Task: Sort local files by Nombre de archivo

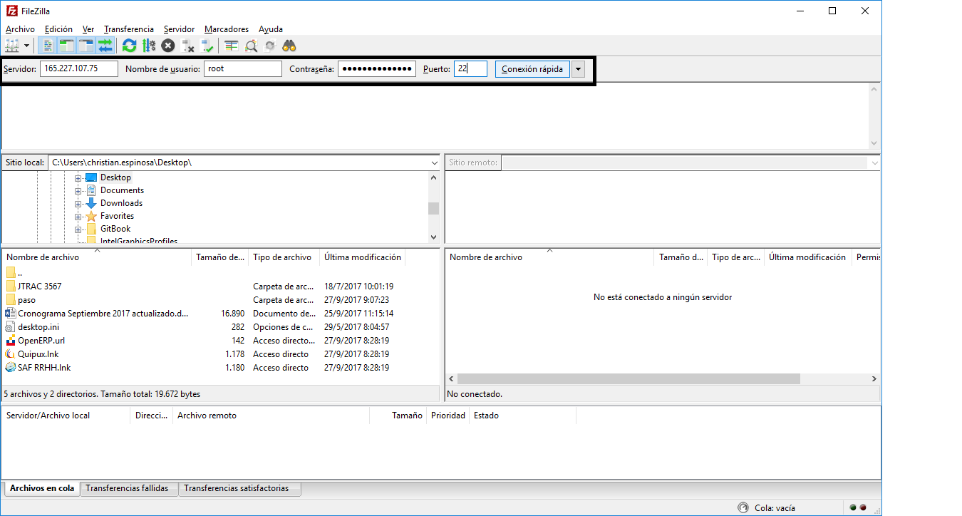Action: 97,257
